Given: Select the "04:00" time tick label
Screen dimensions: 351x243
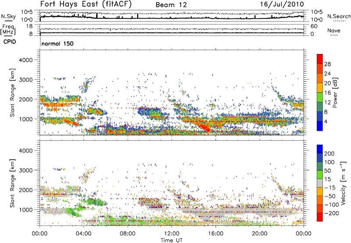Looking at the screenshot, I should [83, 234].
